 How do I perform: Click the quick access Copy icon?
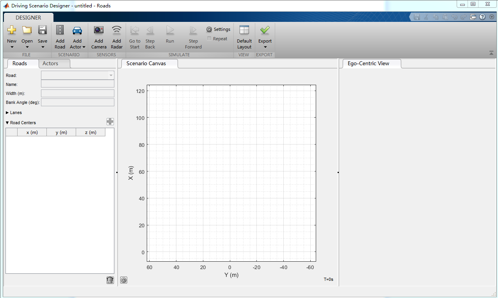tap(436, 17)
